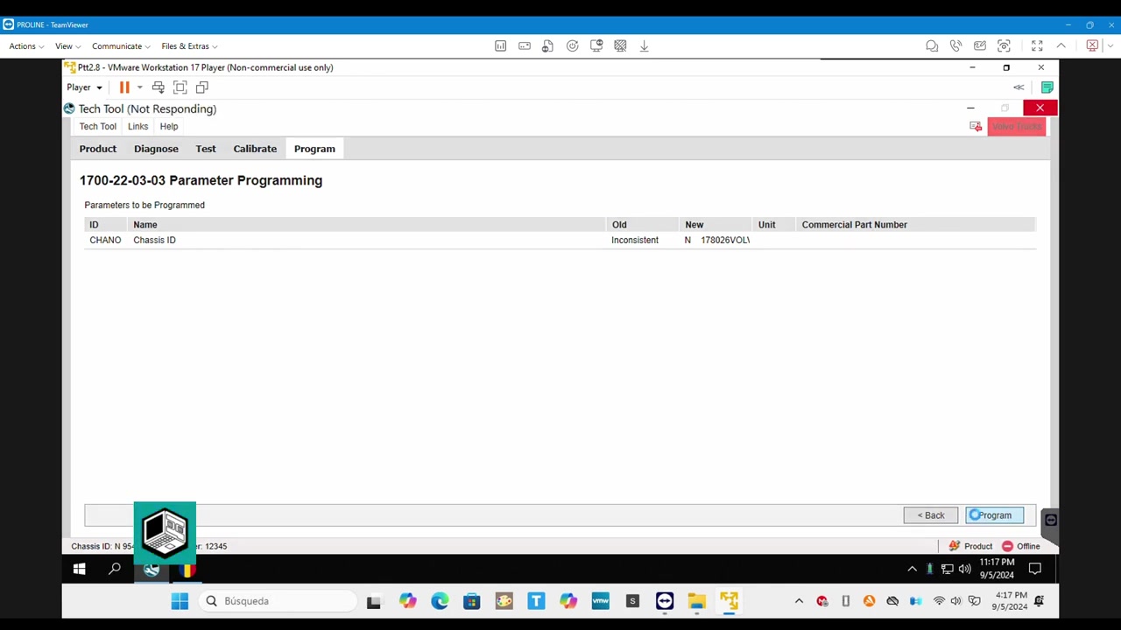Open the Actions menu in TeamViewer

pos(26,46)
